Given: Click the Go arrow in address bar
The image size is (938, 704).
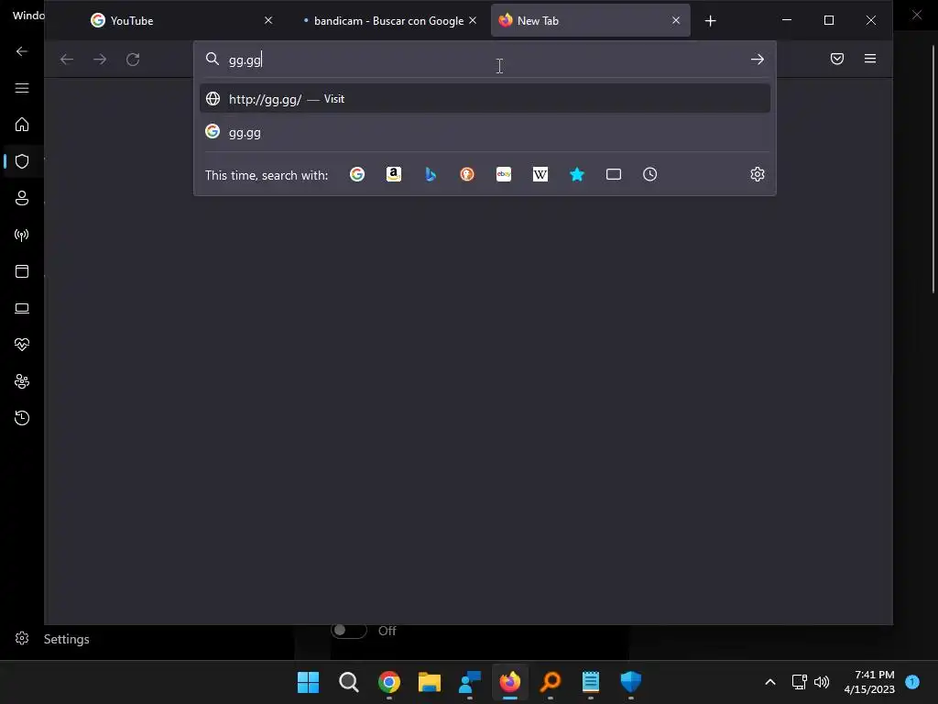Looking at the screenshot, I should 758,60.
